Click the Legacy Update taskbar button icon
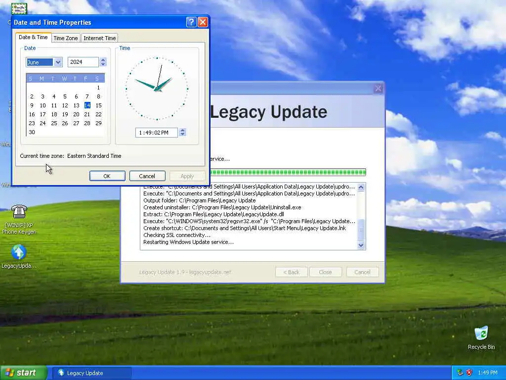The image size is (506, 380). 61,373
